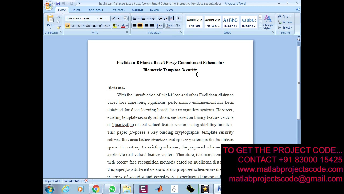Open the font name dropdown list
Viewport: 344px width, 194px height.
(97, 19)
